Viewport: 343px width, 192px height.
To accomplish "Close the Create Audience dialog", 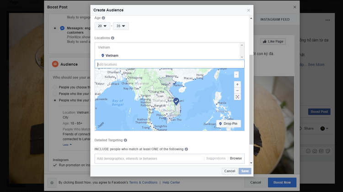I will [x=248, y=10].
